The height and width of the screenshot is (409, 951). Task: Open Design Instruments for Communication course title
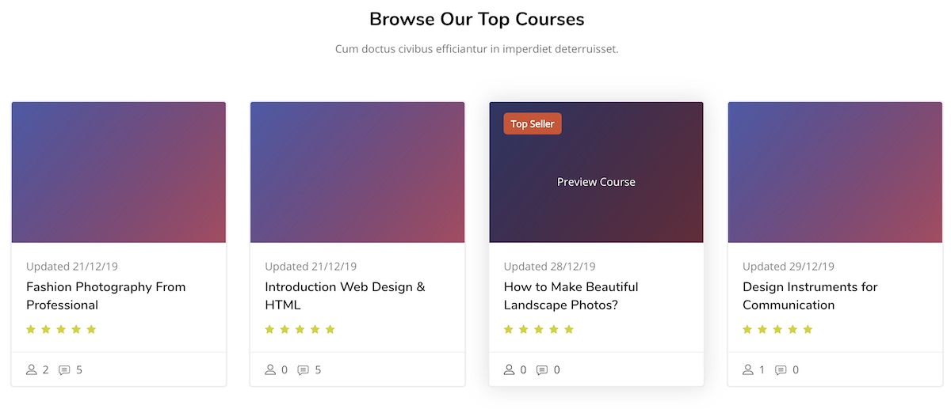810,296
